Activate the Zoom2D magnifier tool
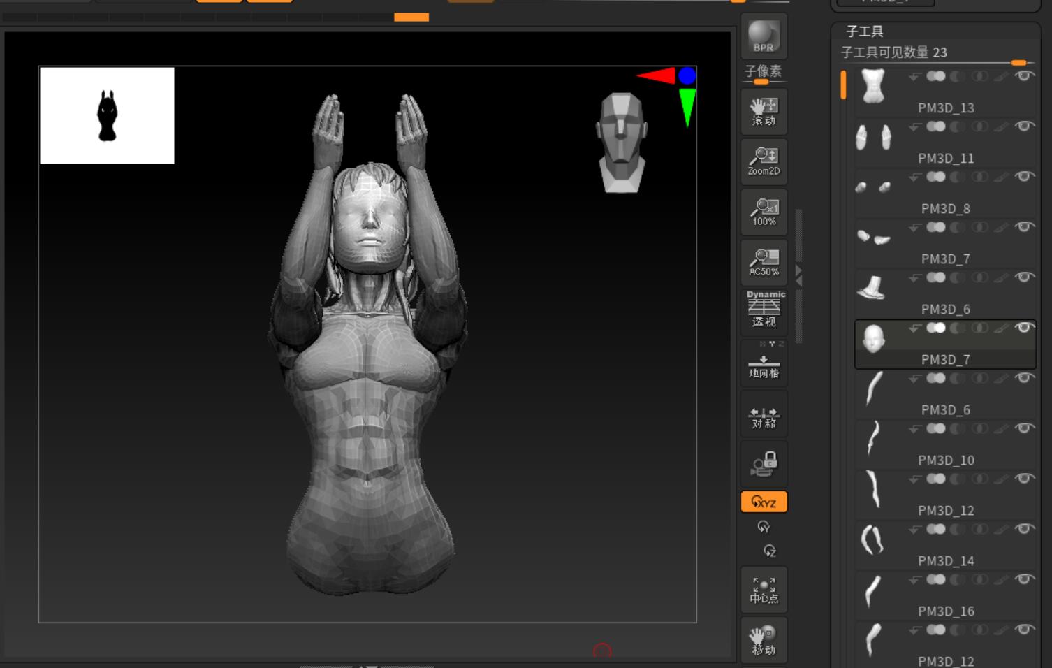Screen dimensions: 1052x668 coord(764,161)
